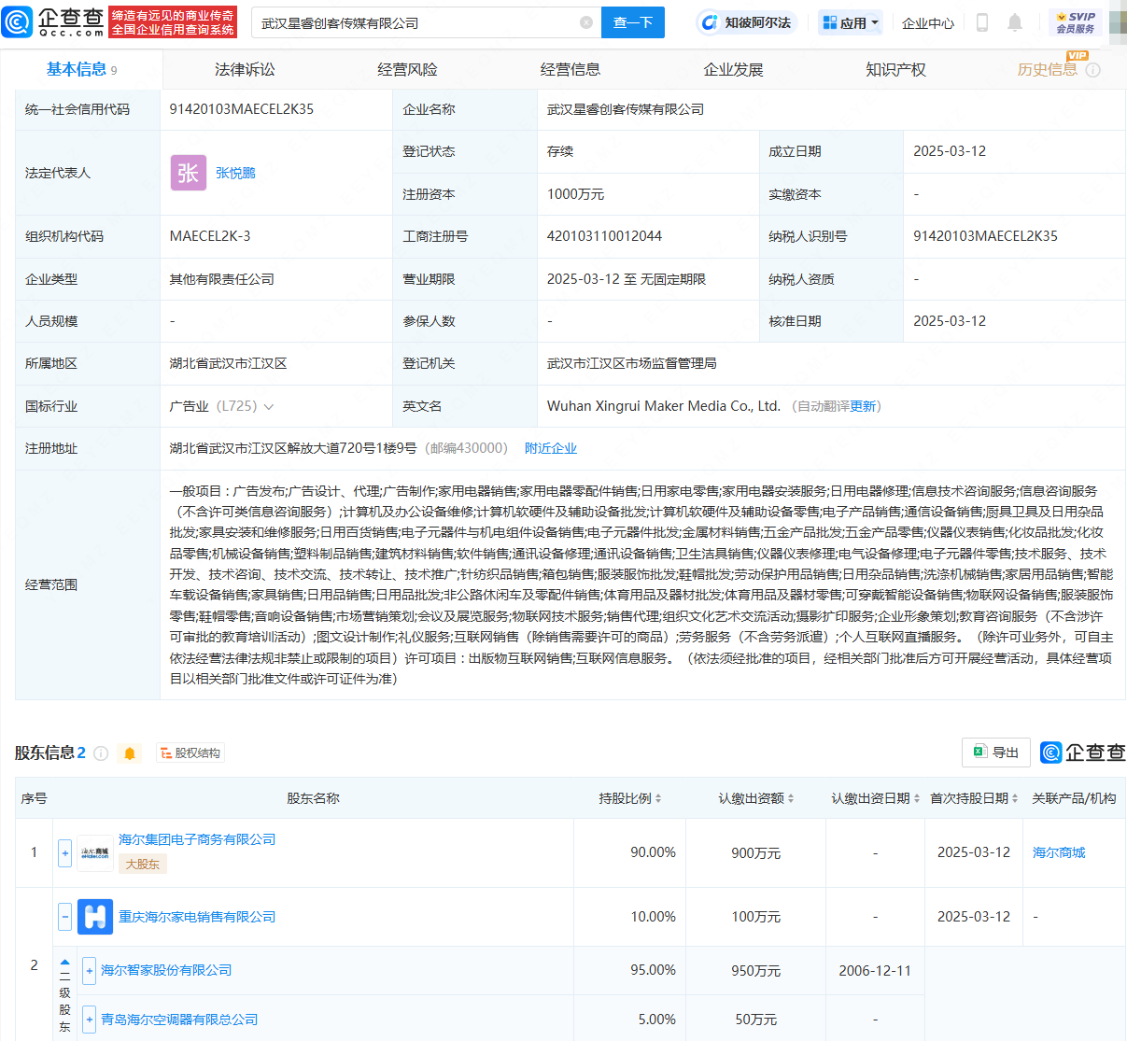The width and height of the screenshot is (1127, 1041).
Task: Click the Excel 导出 export icon
Action: pyautogui.click(x=983, y=752)
